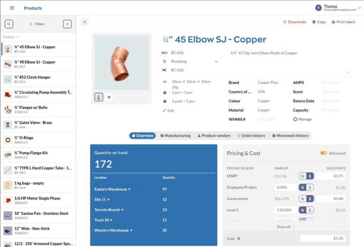
Task: Switch to the Manufacturing tab
Action: tap(175, 136)
